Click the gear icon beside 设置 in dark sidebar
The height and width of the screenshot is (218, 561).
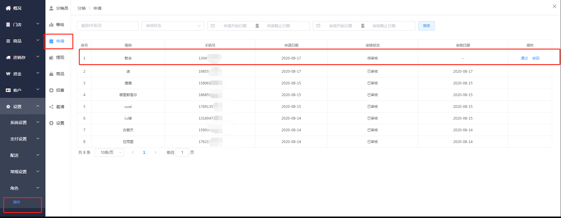point(8,107)
